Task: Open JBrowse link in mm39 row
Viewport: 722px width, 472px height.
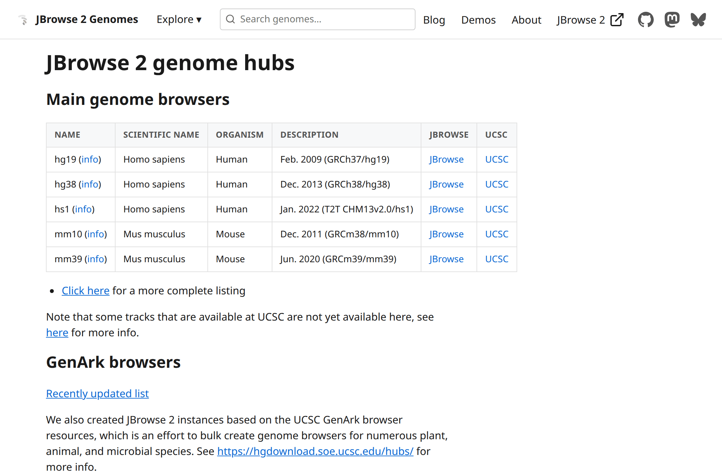Action: (446, 259)
